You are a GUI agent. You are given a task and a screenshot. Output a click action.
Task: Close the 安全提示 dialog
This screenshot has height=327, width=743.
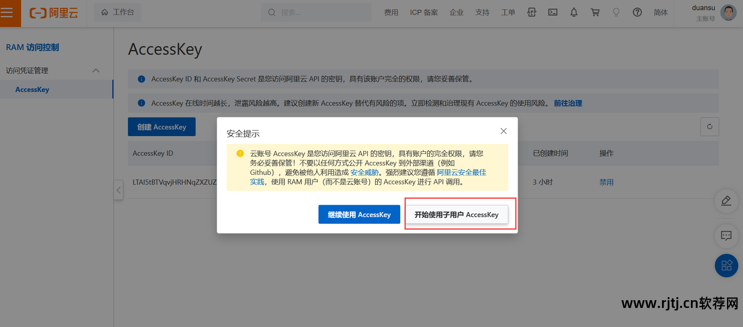pos(504,131)
